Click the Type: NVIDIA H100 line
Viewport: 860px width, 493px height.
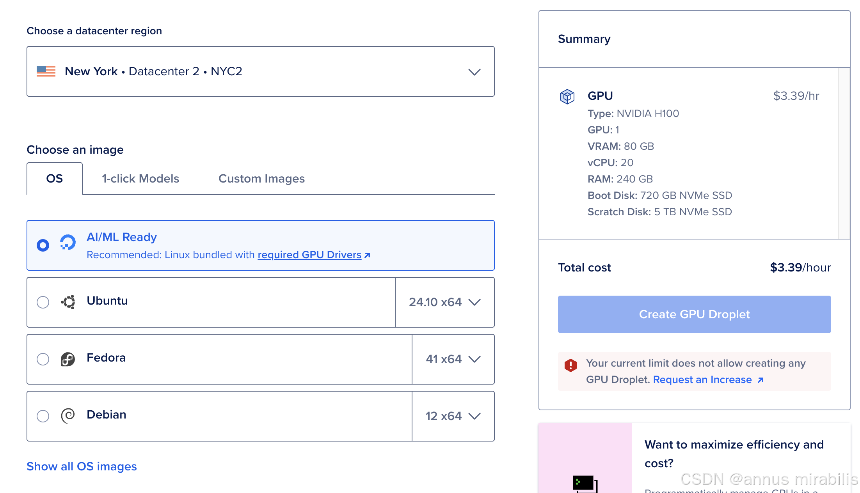click(633, 113)
